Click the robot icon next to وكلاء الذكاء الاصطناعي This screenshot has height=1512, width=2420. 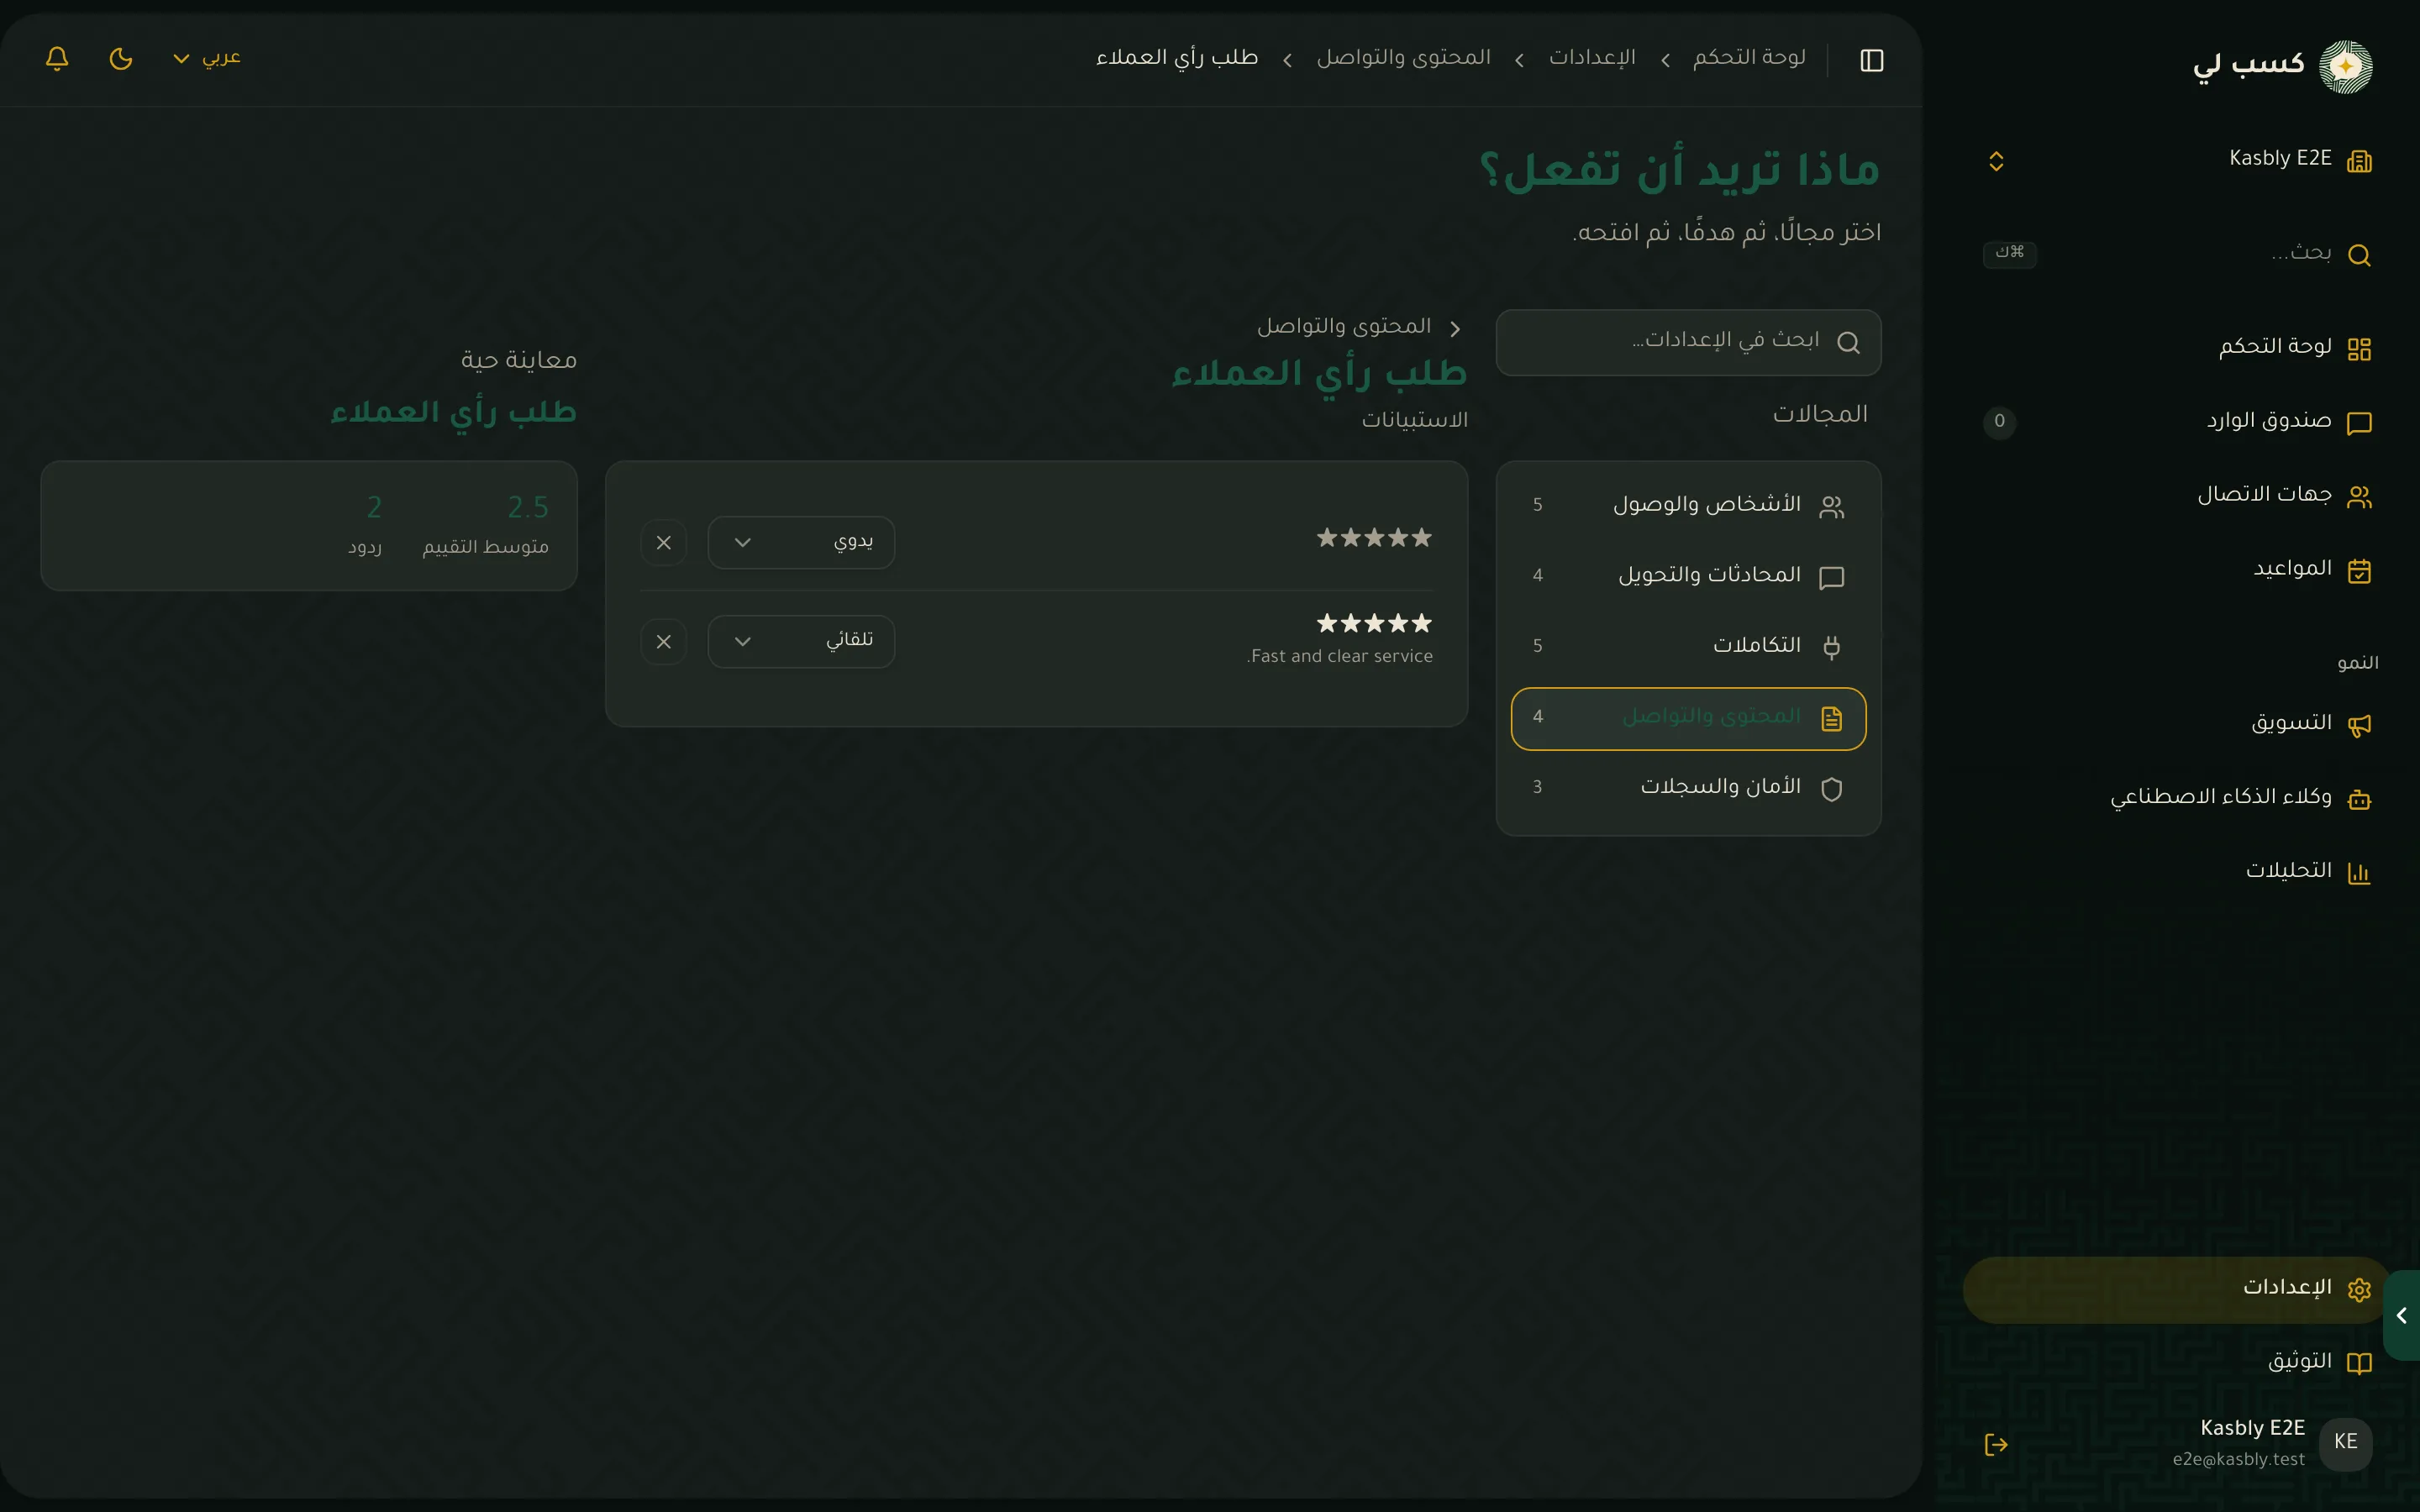2359,799
